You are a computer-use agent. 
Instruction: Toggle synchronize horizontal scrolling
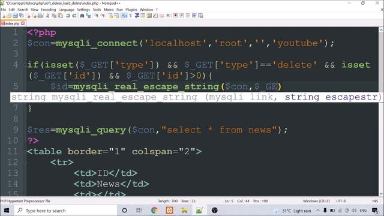117,16
